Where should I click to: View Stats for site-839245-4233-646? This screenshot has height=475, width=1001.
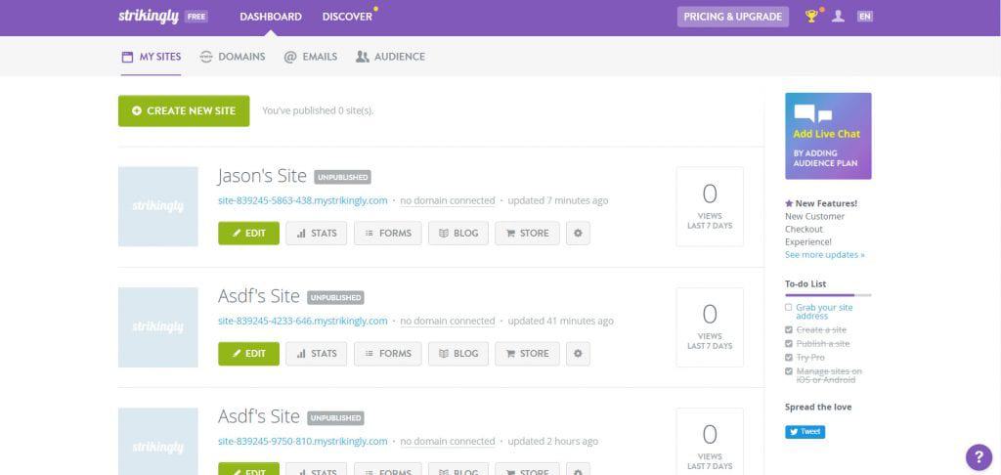[x=317, y=353]
